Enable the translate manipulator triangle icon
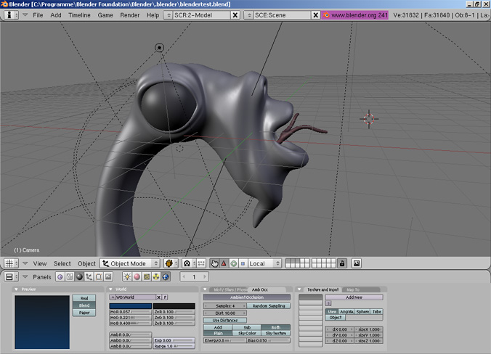 (x=224, y=263)
